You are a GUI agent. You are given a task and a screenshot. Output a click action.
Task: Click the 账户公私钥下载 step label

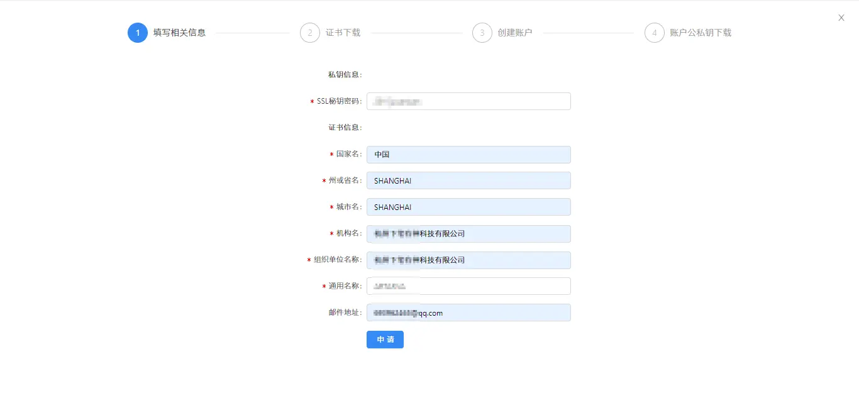pos(701,33)
